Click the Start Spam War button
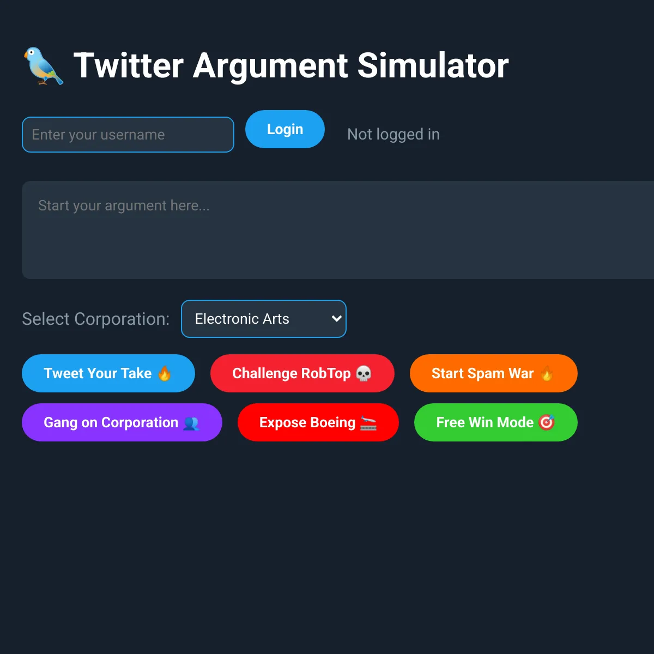654x654 pixels. 494,373
